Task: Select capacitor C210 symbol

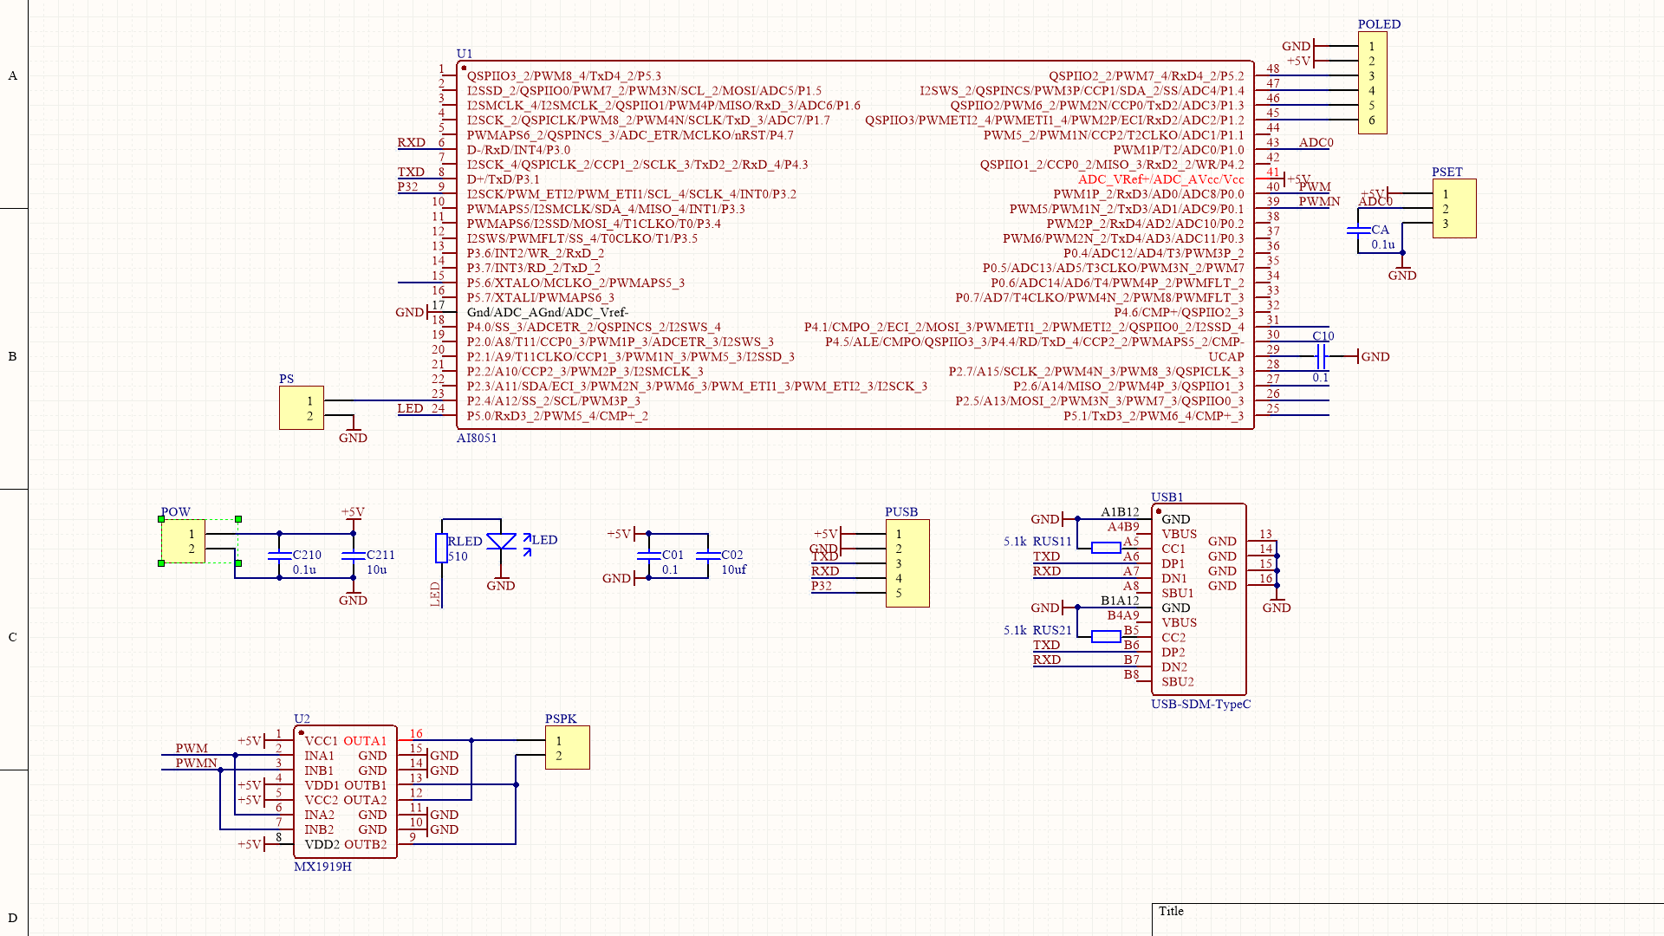Action: (x=279, y=556)
